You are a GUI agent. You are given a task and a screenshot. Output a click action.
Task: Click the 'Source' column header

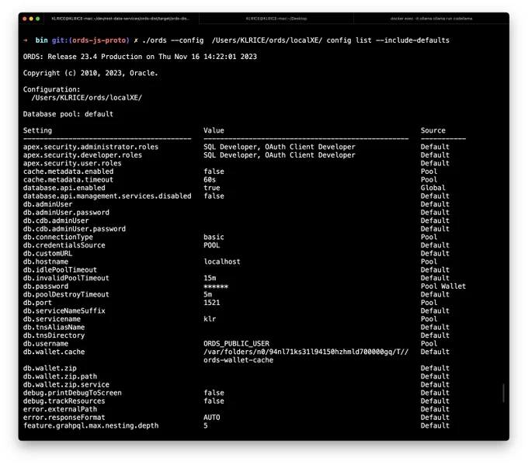[432, 130]
